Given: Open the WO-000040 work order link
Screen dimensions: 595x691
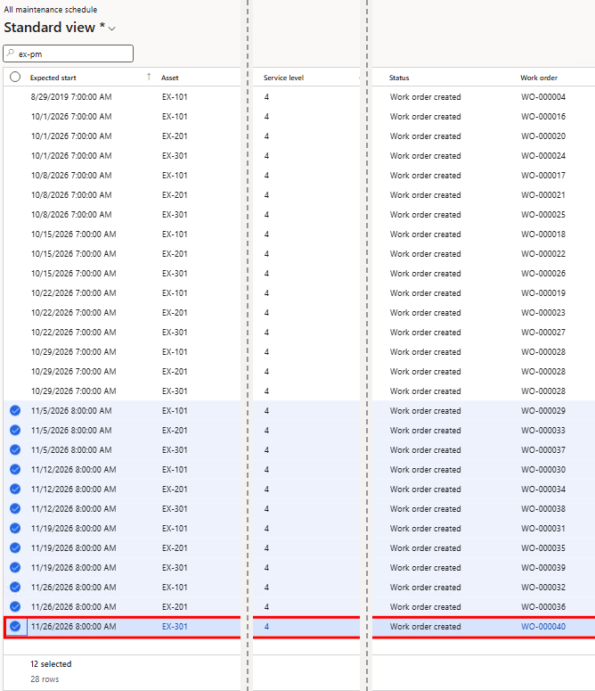Looking at the screenshot, I should (x=543, y=627).
